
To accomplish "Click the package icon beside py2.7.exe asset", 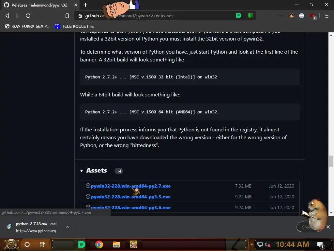I will point(88,186).
